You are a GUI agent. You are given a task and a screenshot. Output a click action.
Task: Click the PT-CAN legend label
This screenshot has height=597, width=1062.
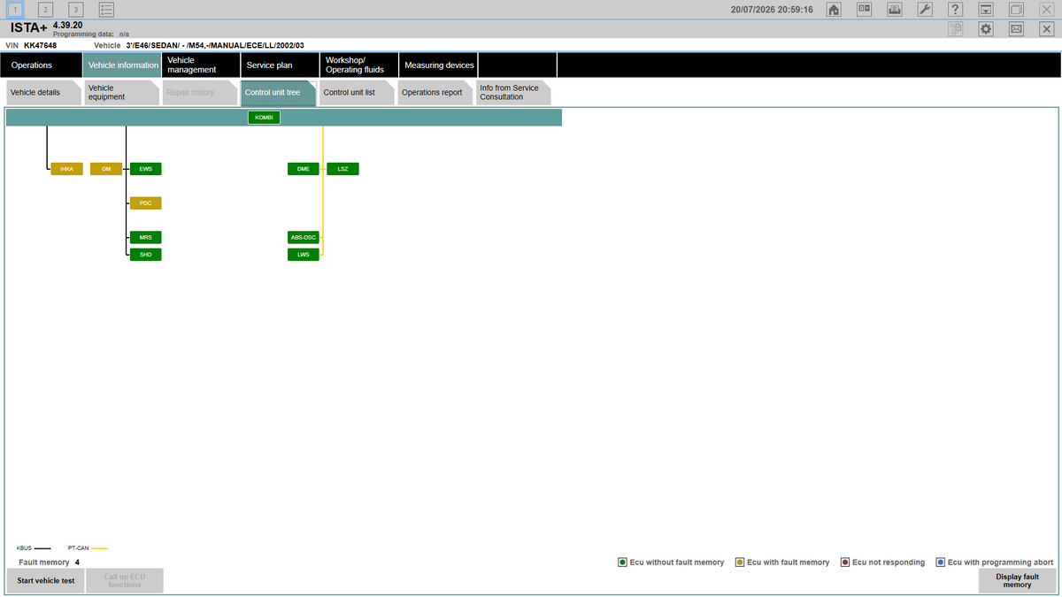pos(78,548)
